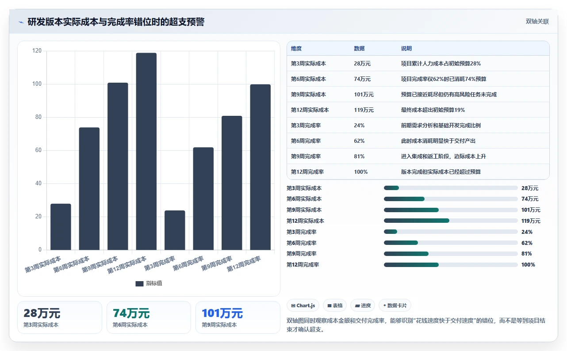
Task: Click the 第9周完成率 bar in the chart
Action: [232, 183]
